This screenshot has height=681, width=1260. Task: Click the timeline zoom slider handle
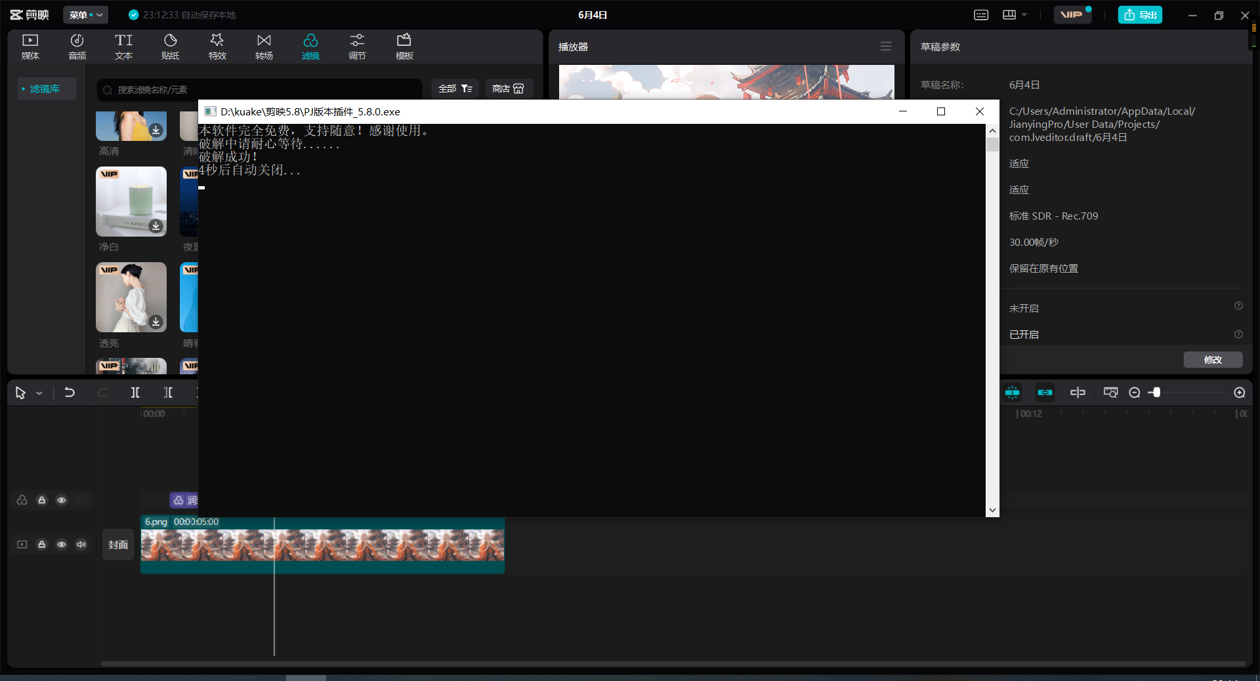(x=1156, y=393)
